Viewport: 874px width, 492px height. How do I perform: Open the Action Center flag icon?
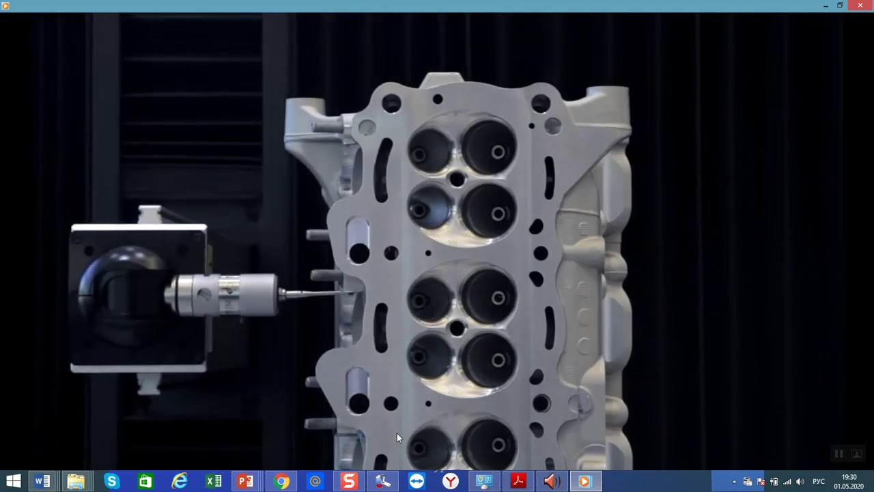click(x=761, y=482)
